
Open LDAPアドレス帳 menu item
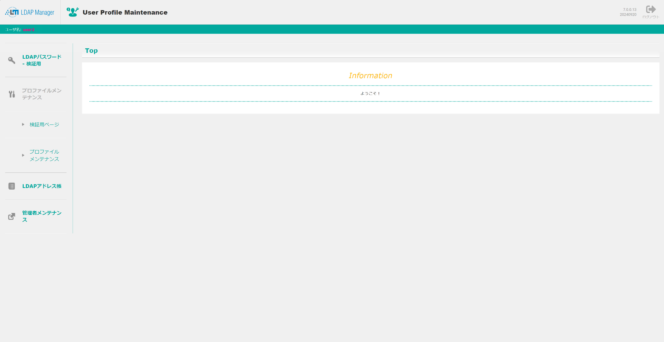tap(42, 186)
